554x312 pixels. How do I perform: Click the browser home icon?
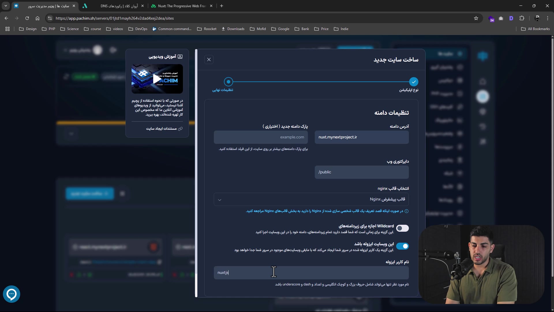pyautogui.click(x=38, y=18)
